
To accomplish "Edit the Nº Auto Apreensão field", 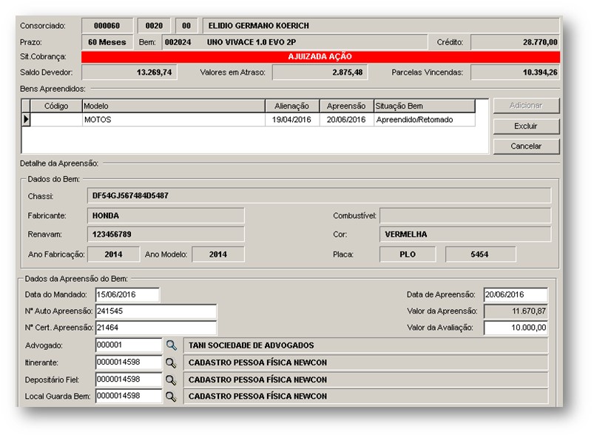I will click(155, 311).
